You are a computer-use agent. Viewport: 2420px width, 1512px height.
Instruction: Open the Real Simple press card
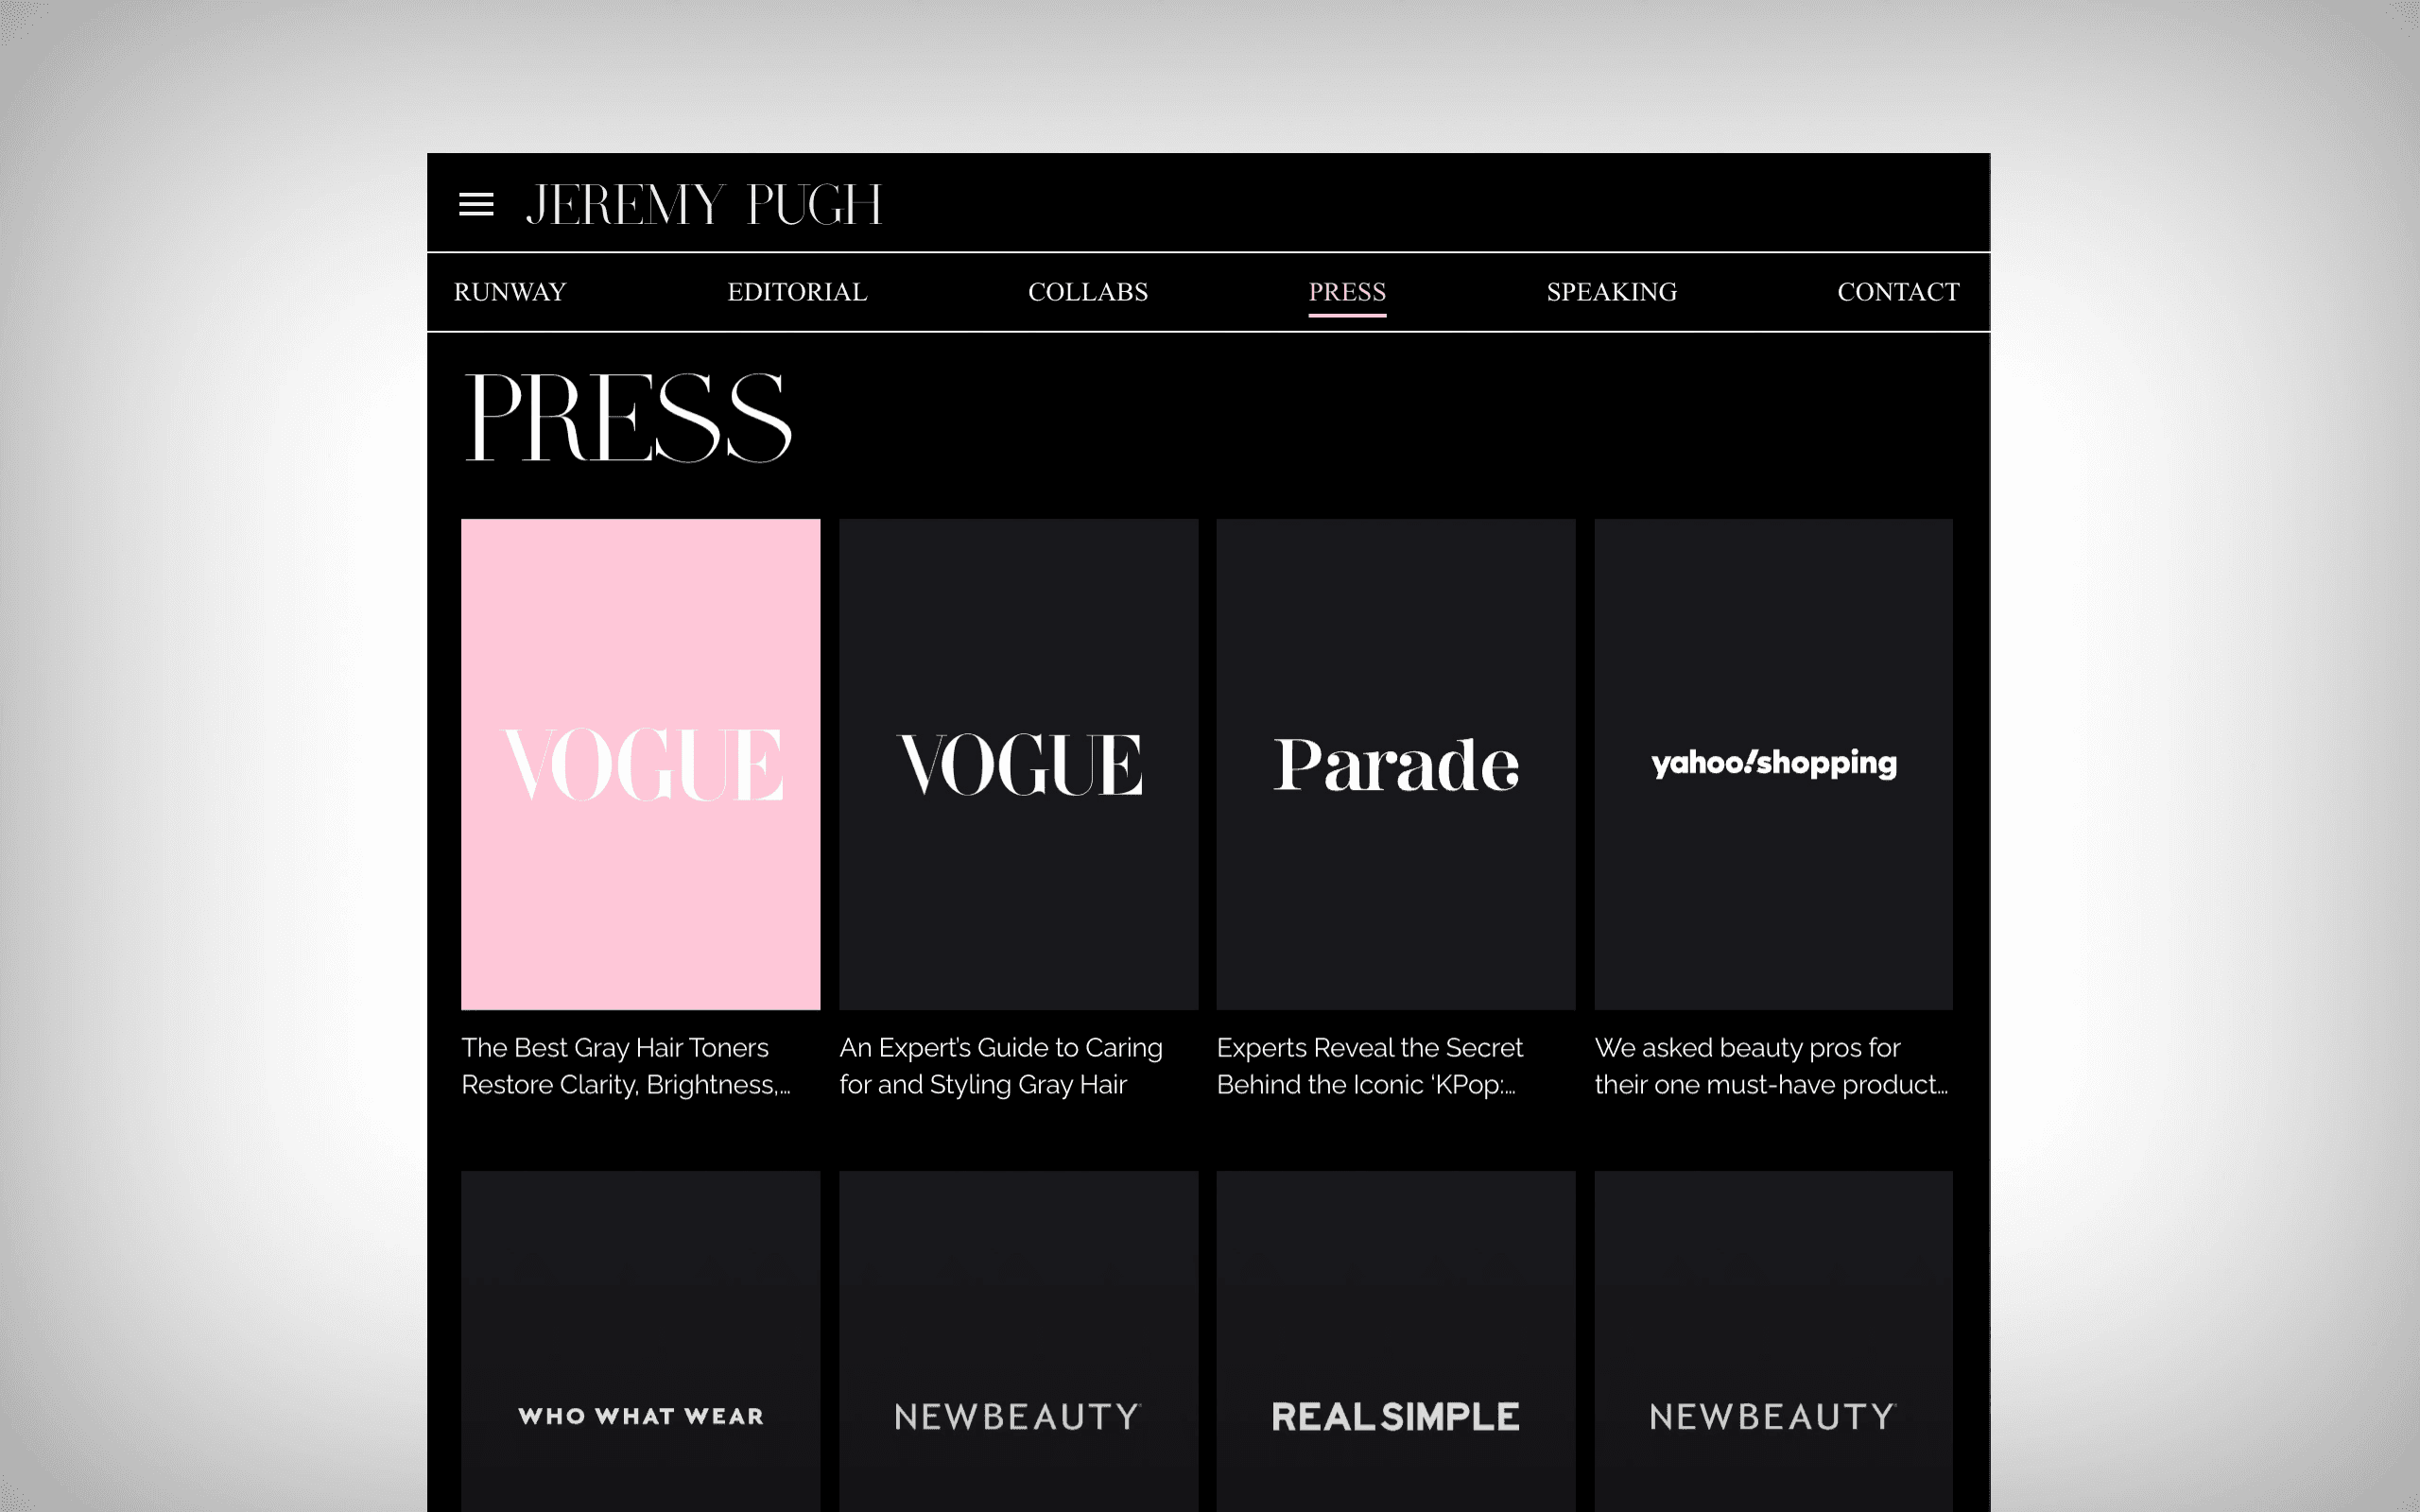click(x=1395, y=1400)
